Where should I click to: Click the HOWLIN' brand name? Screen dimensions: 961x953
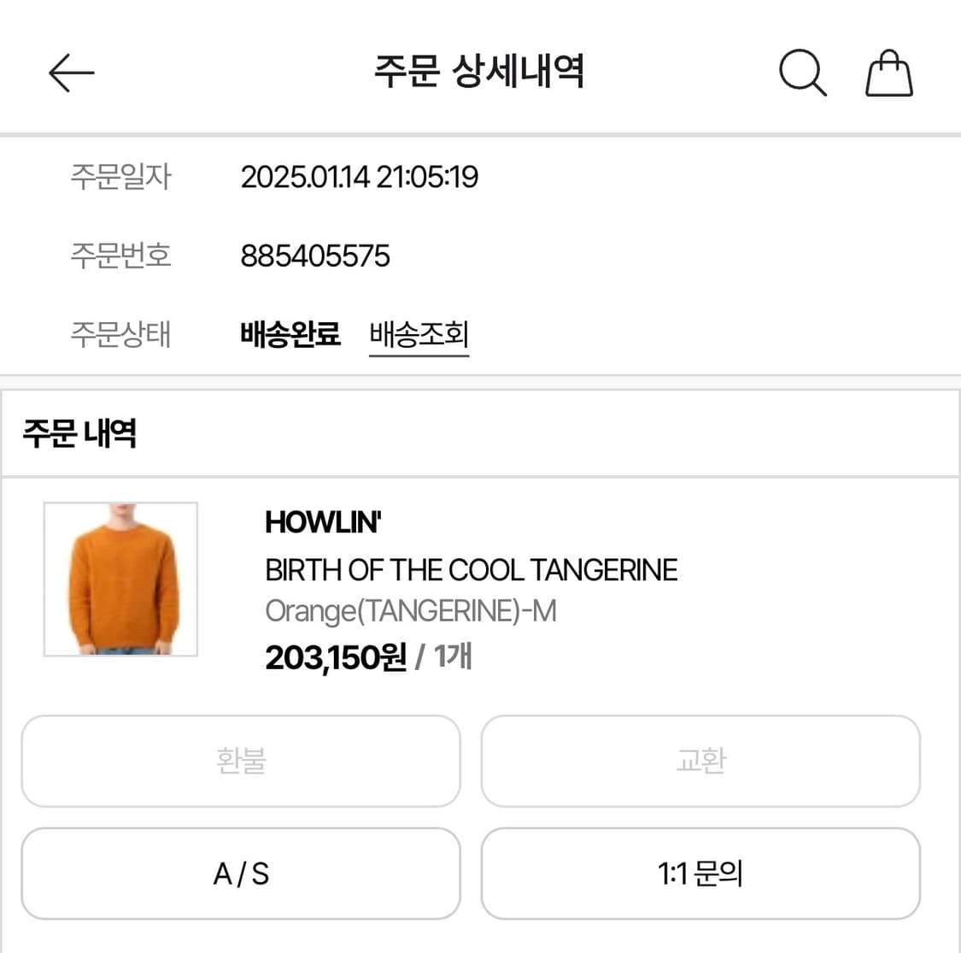(323, 521)
